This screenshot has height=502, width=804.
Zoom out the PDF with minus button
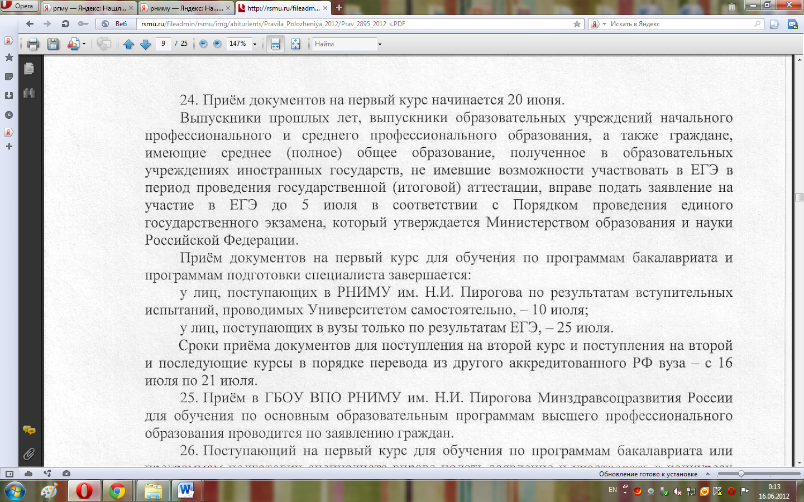point(203,44)
